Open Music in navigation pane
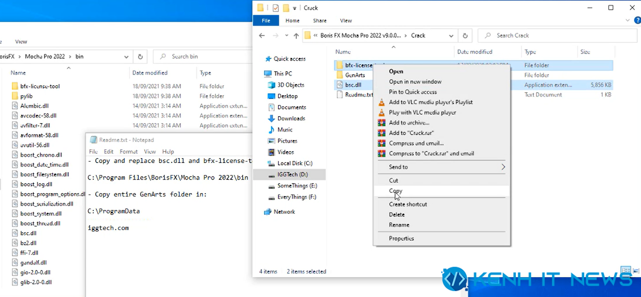641x297 pixels. point(285,130)
